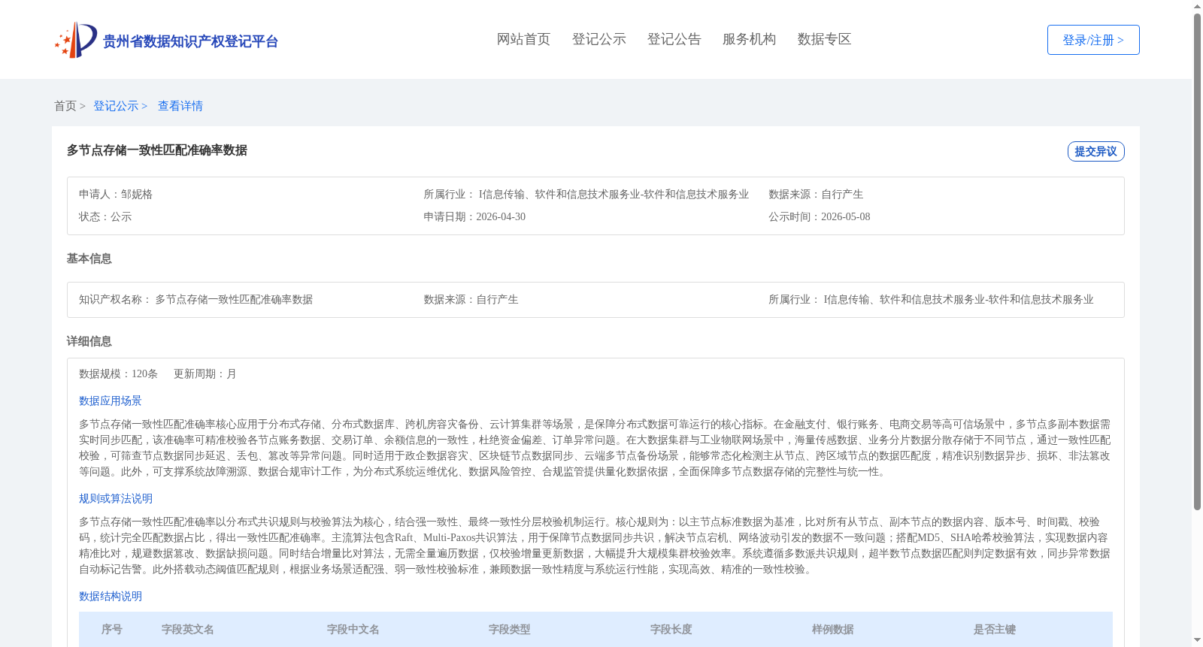This screenshot has width=1203, height=647.
Task: Click the 序号 table column header
Action: coord(112,629)
